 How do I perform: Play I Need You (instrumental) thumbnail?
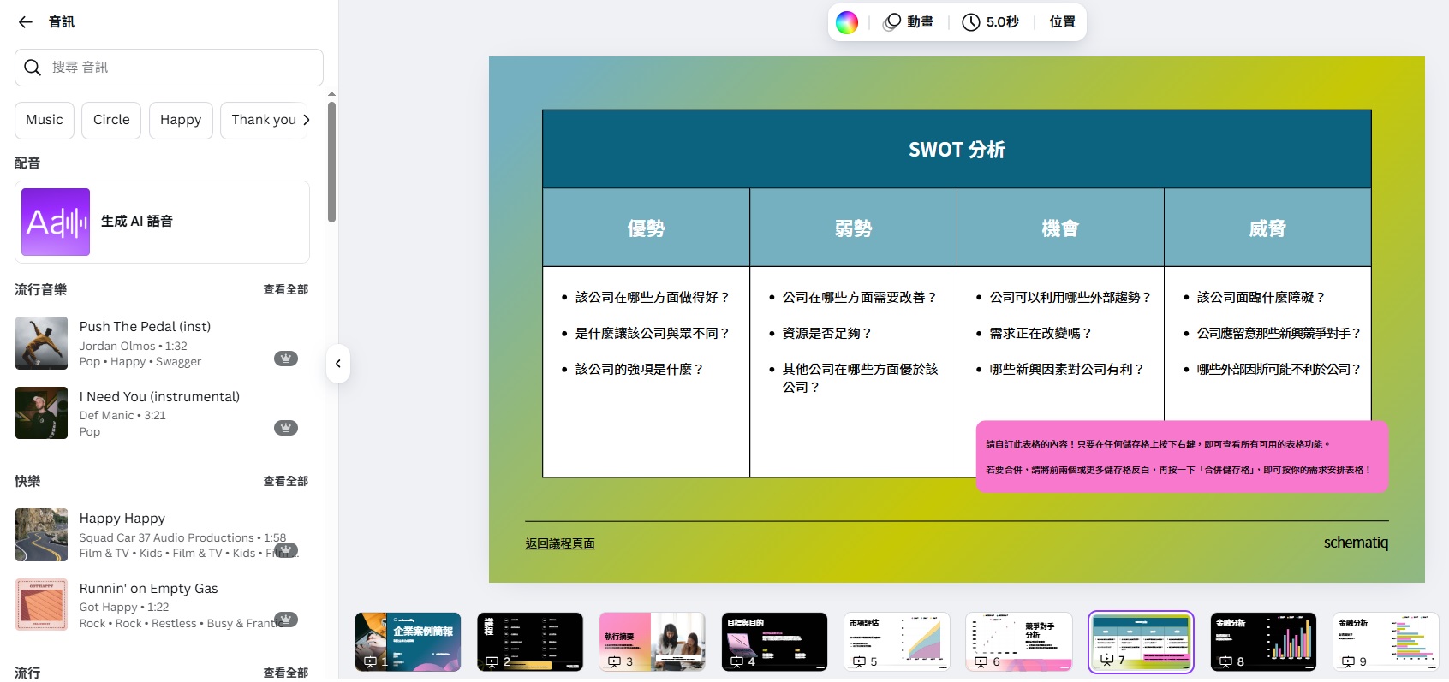click(41, 413)
